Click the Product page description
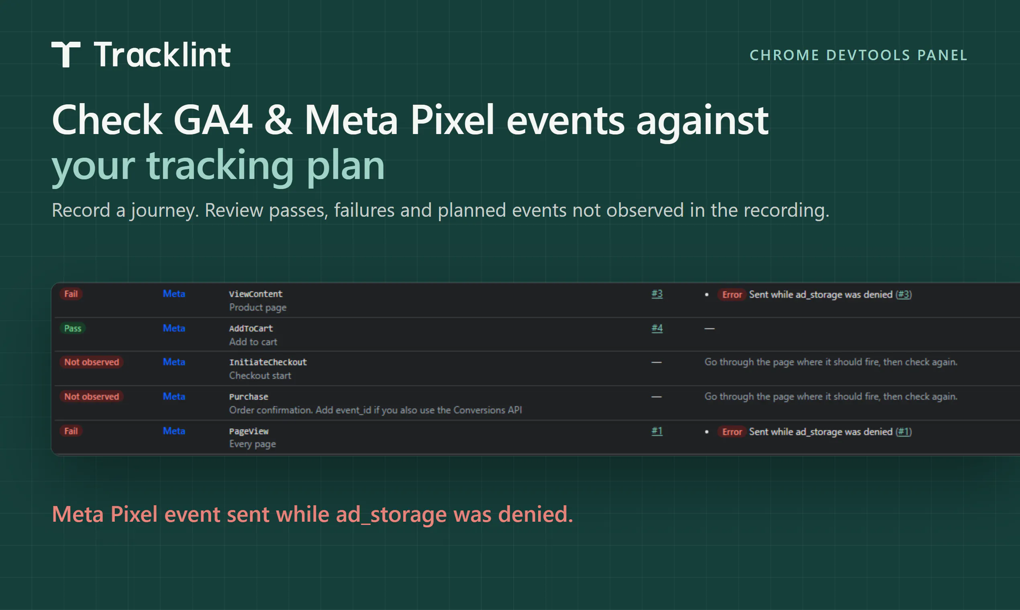 point(257,307)
